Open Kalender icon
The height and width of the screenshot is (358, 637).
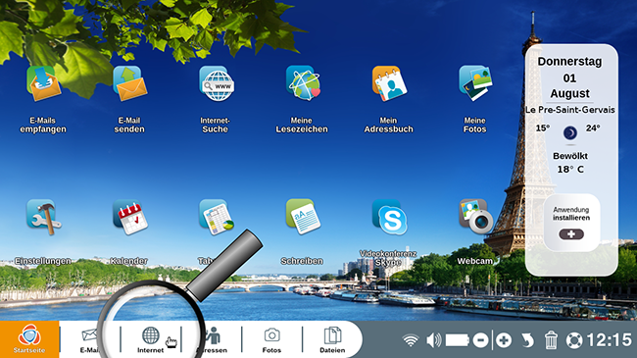pos(130,217)
